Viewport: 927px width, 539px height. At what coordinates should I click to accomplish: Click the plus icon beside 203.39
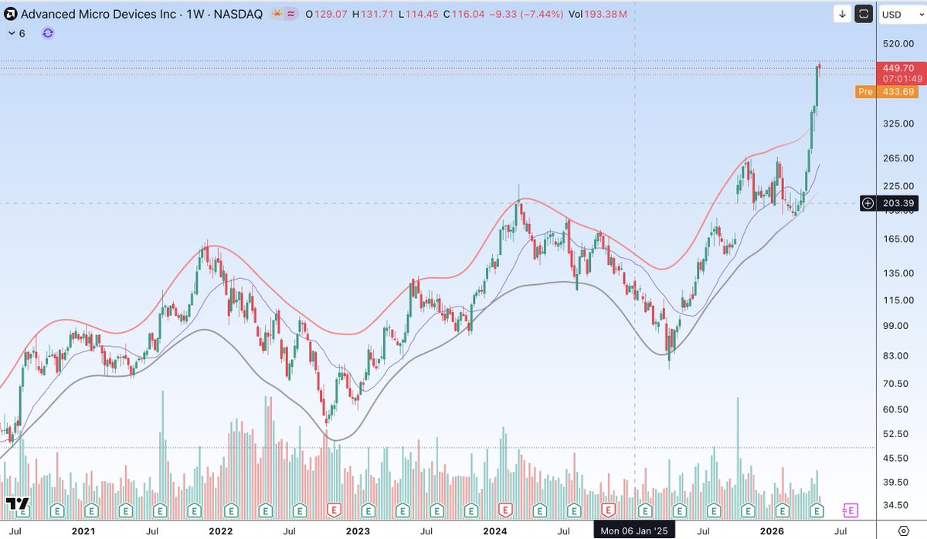[x=868, y=203]
